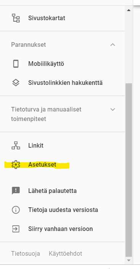Click the Sivustokartat sitemap icon
Screen dimensions: 140x269
tap(16, 18)
